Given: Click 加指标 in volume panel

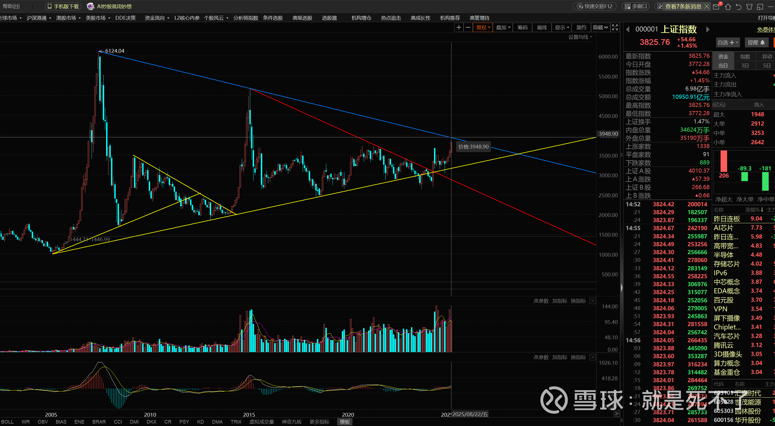Looking at the screenshot, I should coord(560,301).
